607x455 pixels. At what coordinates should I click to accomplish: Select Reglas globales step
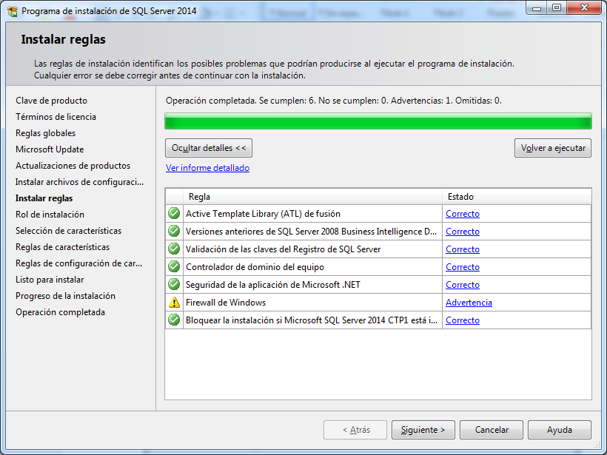click(46, 133)
